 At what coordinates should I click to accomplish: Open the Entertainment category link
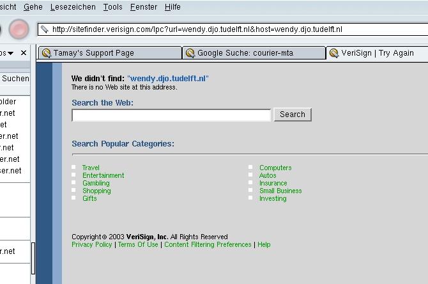click(x=103, y=175)
